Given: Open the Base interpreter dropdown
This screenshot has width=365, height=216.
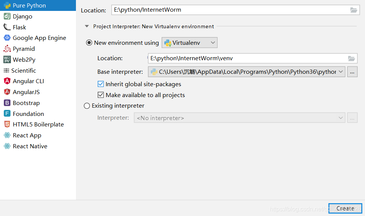Looking at the screenshot, I should click(247, 72).
